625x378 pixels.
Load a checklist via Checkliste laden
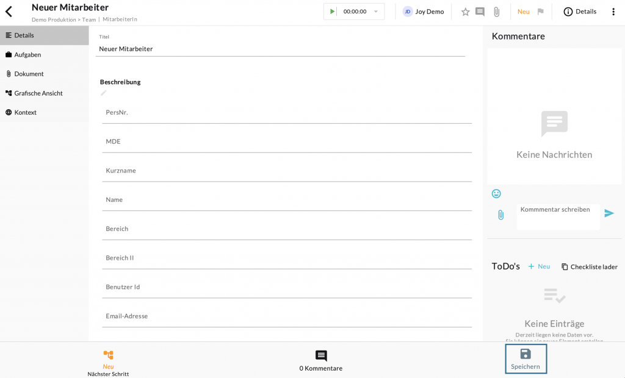click(590, 267)
